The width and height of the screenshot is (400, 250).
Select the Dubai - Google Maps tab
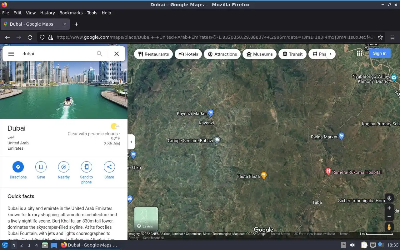tap(35, 24)
